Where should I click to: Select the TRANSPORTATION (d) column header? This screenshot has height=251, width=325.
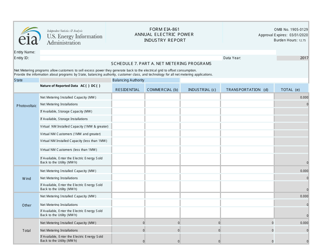(x=247, y=90)
